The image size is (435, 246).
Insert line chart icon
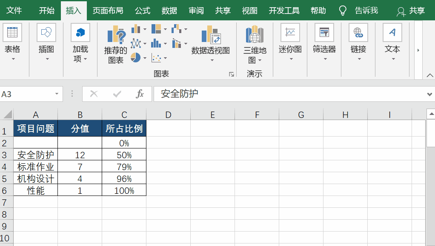coord(136,43)
